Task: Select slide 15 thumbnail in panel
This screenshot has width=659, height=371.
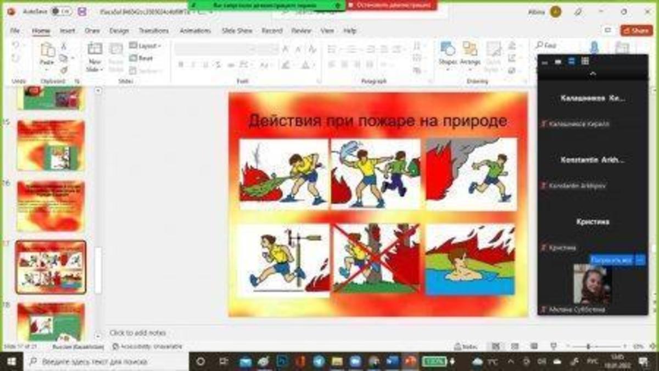Action: [x=51, y=145]
